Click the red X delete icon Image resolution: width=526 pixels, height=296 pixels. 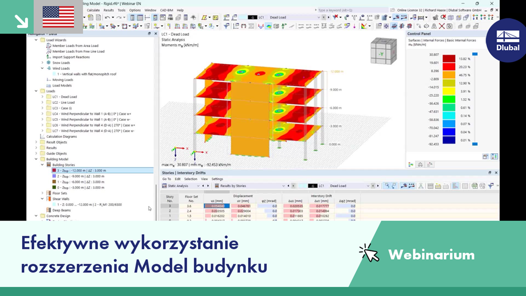442,26
